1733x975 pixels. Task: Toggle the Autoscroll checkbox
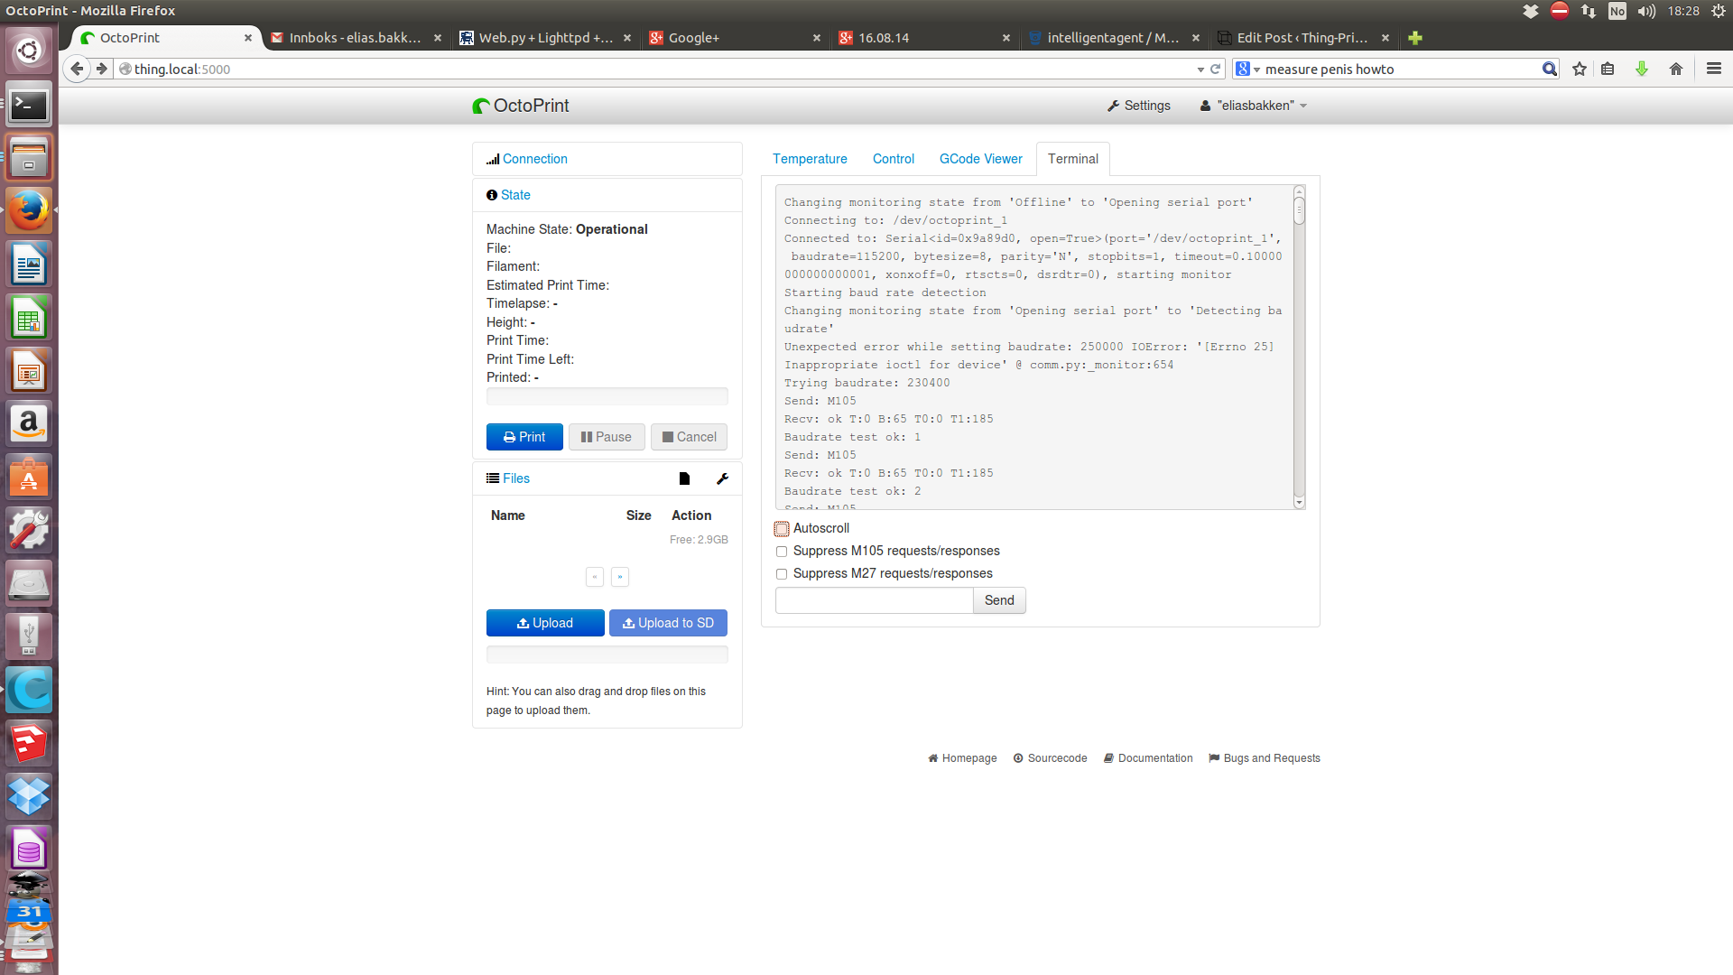tap(782, 529)
